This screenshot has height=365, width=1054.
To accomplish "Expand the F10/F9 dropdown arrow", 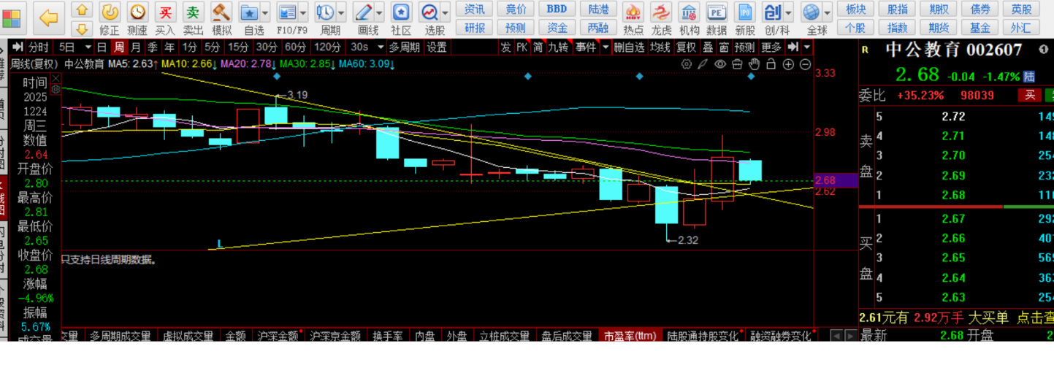I will click(303, 12).
